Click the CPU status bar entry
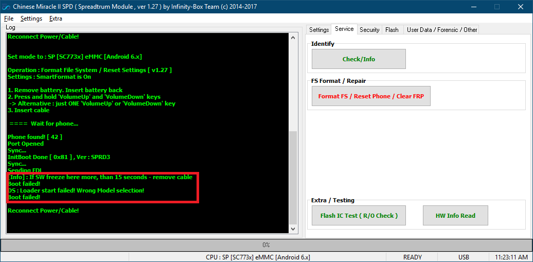 [258, 257]
